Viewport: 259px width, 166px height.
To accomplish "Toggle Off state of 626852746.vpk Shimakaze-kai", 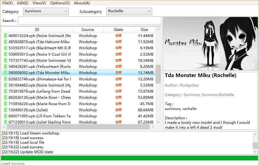I will pos(118,79).
